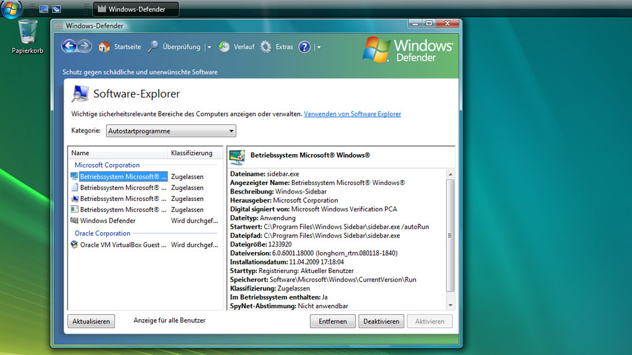Viewport: 632px width, 355px height.
Task: Click the Startseite toolbar label
Action: 127,47
